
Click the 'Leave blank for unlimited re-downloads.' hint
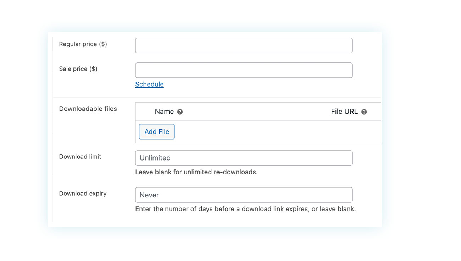[x=196, y=172]
